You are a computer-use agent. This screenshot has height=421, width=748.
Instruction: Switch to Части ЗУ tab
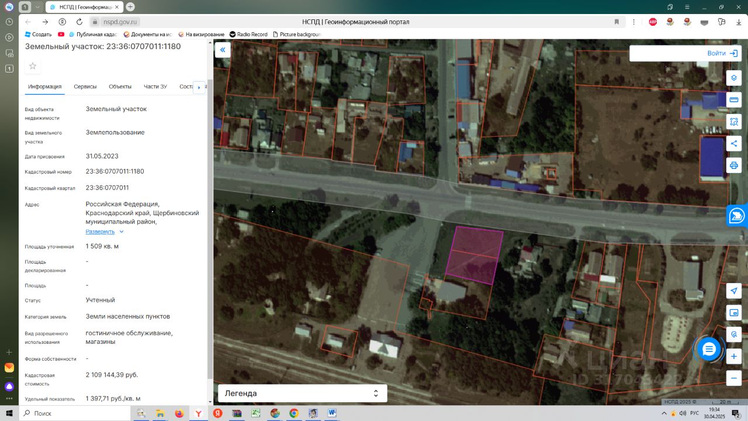point(155,87)
